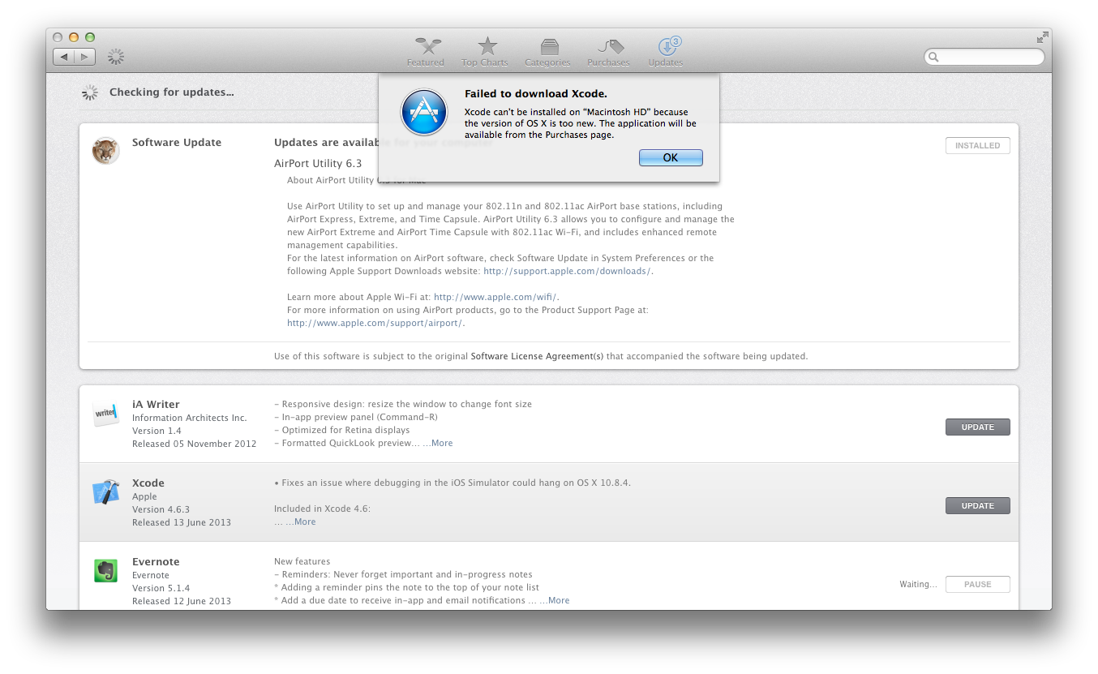Expand iA Writer release notes with More
The image size is (1098, 674).
click(x=442, y=443)
